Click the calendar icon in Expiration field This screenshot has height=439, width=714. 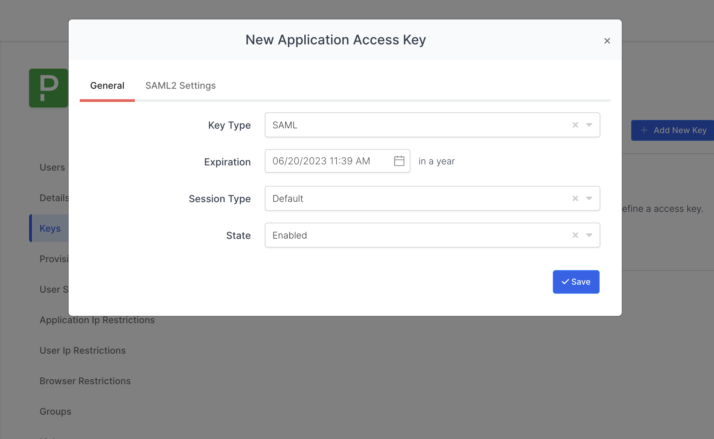399,161
